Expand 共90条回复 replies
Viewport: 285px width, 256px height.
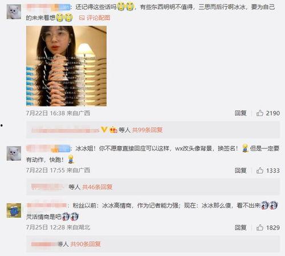[x=85, y=244]
